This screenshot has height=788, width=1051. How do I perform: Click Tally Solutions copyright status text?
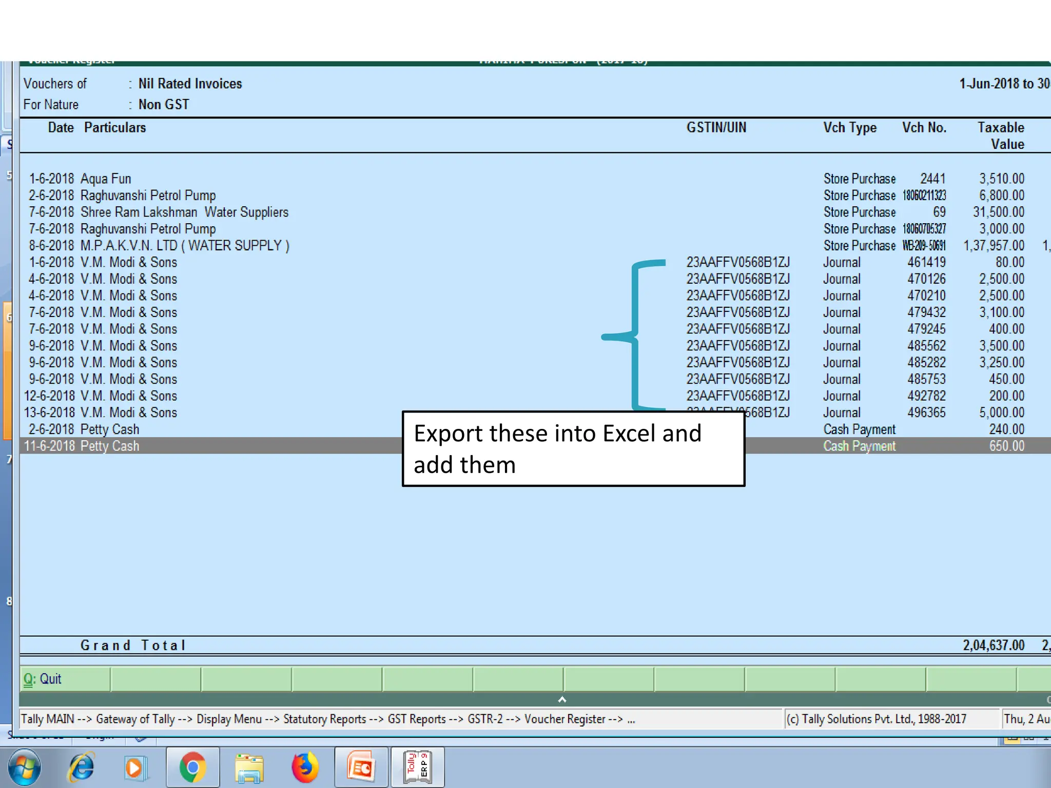pyautogui.click(x=877, y=719)
